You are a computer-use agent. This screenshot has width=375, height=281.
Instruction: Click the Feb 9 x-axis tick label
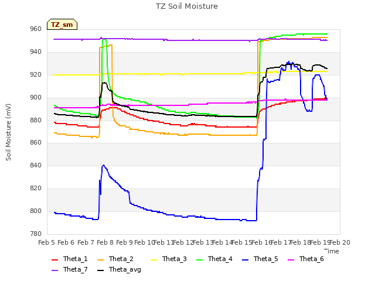pyautogui.click(x=125, y=243)
